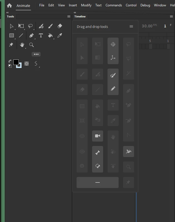The height and width of the screenshot is (222, 175).
Task: Open the stroke color swatch
Action: point(20,66)
